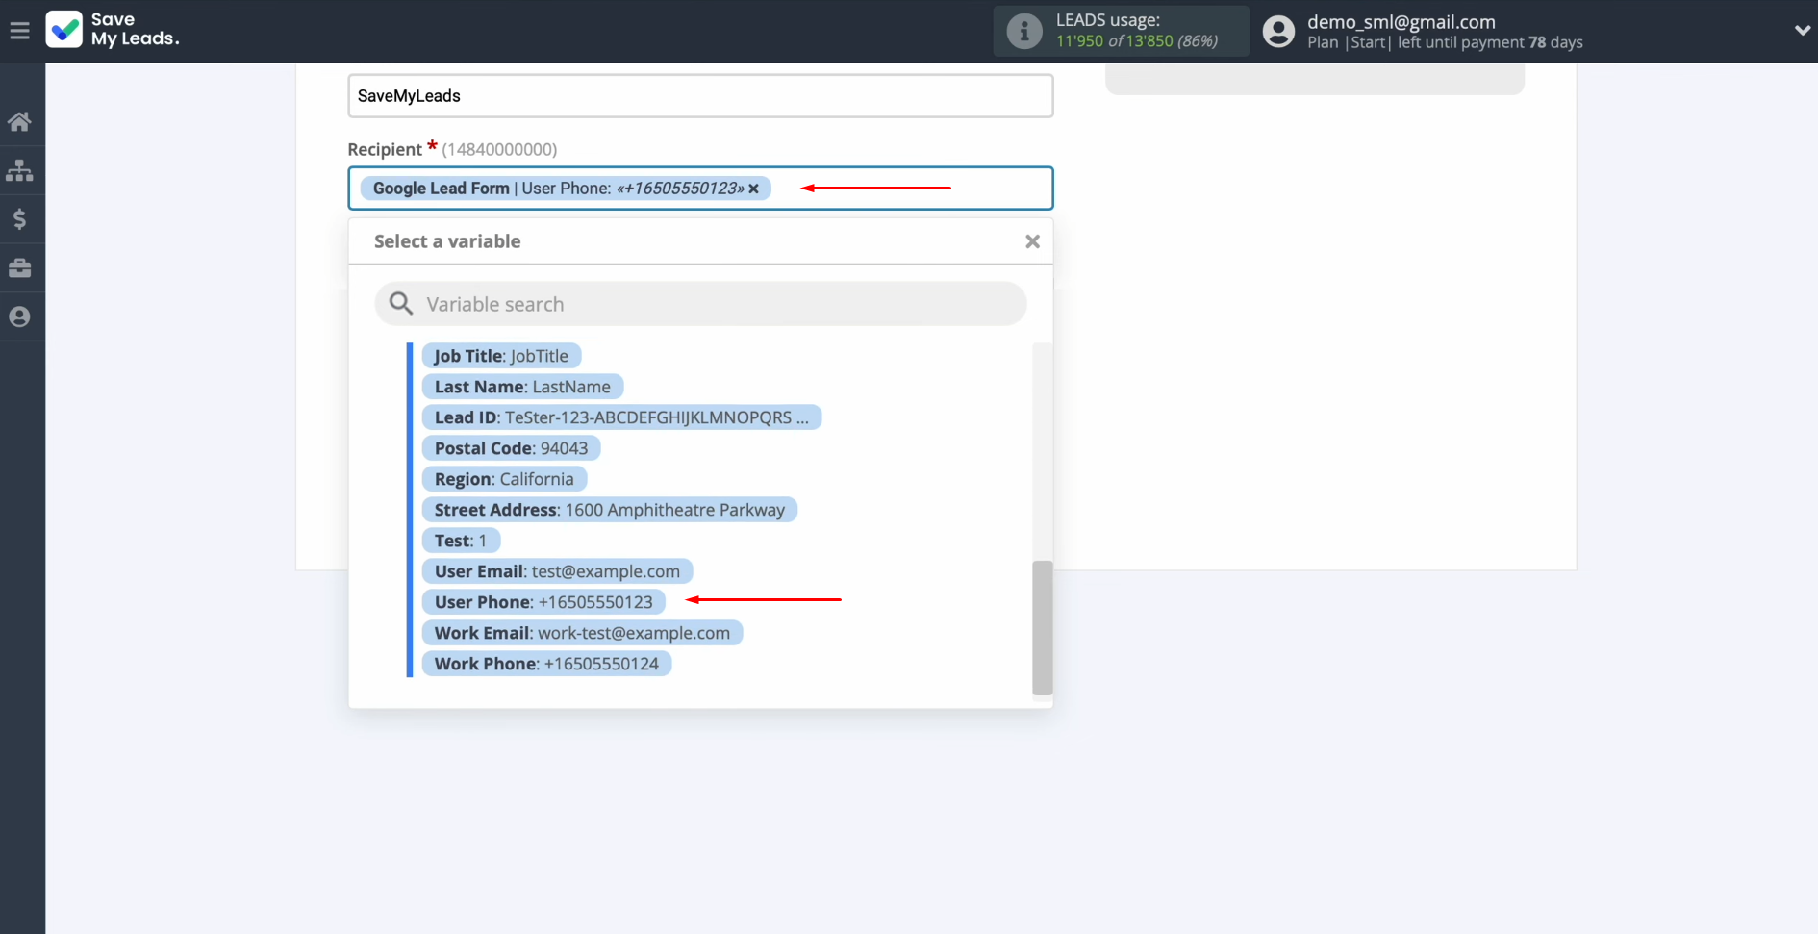Select the Region: California variable

504,479
